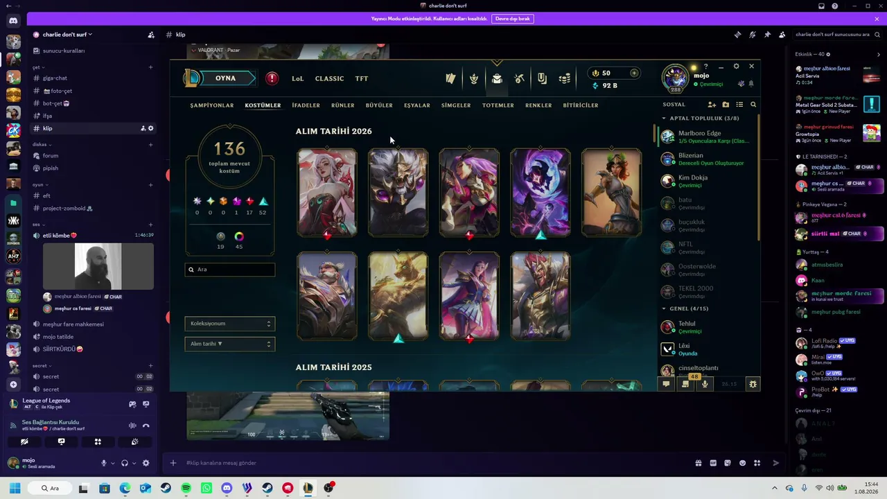Open Discord direct messages home icon
This screenshot has height=499, width=887.
tap(13, 21)
